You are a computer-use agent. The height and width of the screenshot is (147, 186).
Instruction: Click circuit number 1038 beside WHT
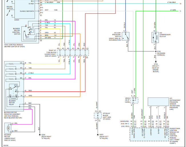56,10
